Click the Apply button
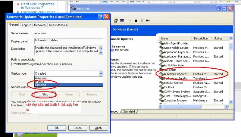This screenshot has width=241, height=137. (99, 128)
